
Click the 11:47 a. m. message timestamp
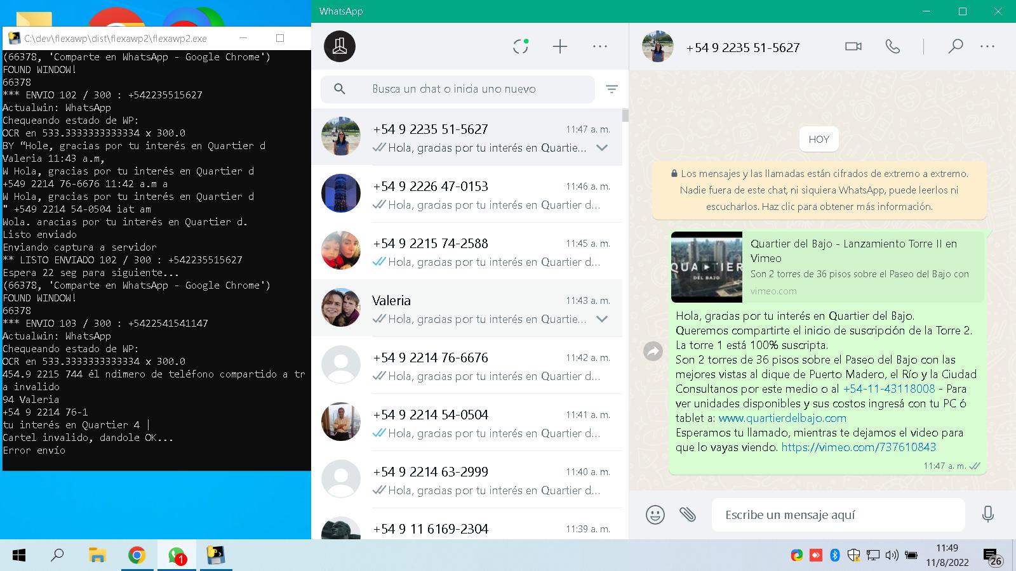pyautogui.click(x=945, y=466)
